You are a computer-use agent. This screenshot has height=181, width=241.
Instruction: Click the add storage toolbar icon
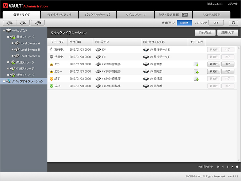[x=9, y=23]
